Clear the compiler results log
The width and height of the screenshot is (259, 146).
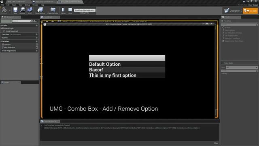(216, 143)
